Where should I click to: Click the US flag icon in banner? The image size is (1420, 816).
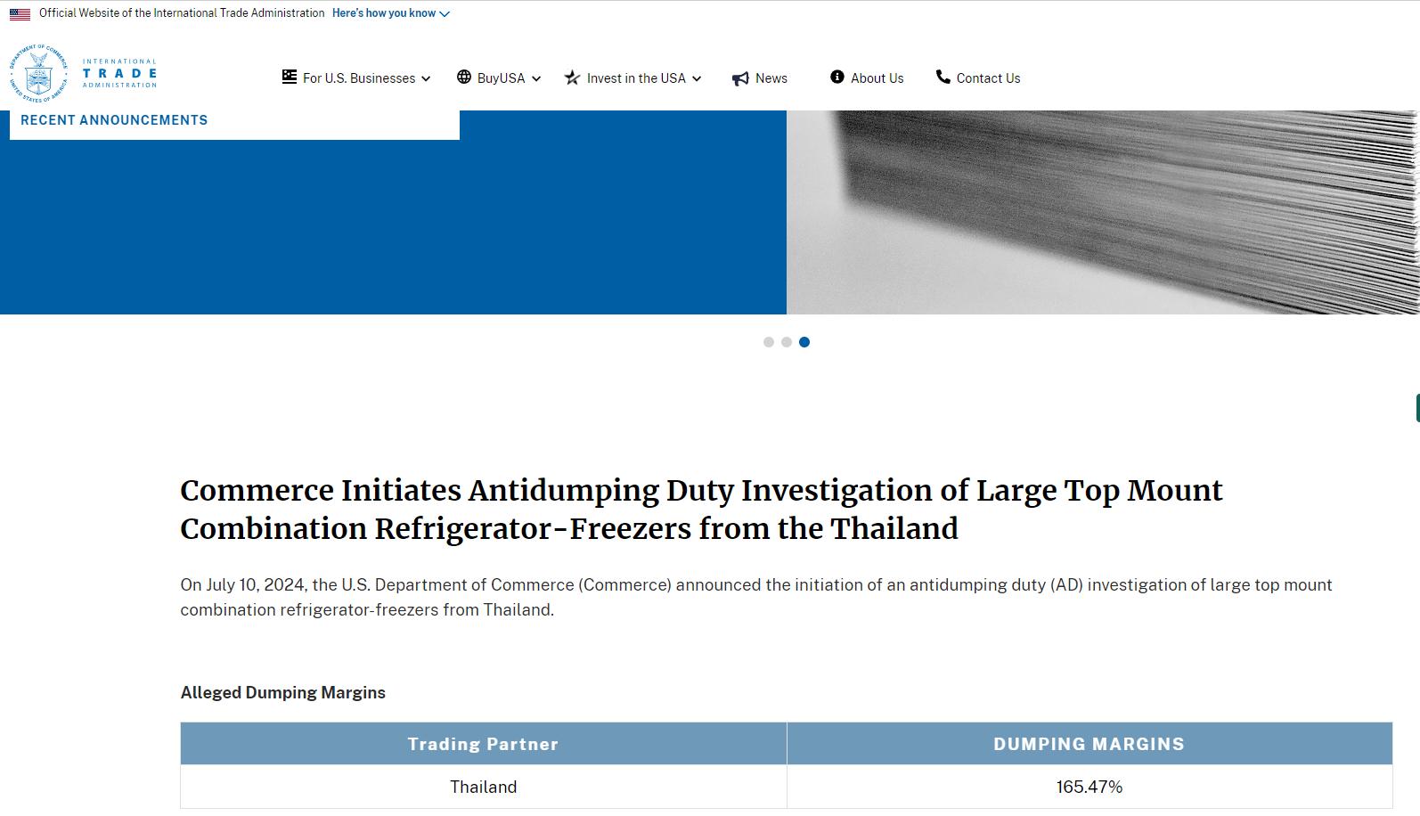[20, 14]
